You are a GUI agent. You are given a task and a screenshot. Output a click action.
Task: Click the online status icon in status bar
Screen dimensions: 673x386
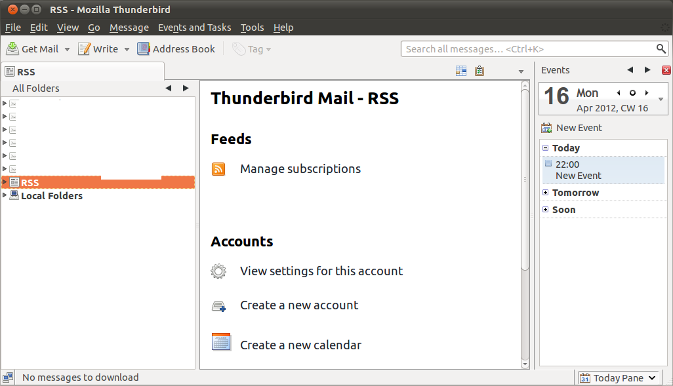pos(8,377)
